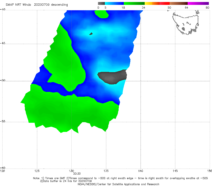Image resolution: width=212 pixels, height=186 pixels.
Task: Click the color bar label 5
Action: (105, 7)
